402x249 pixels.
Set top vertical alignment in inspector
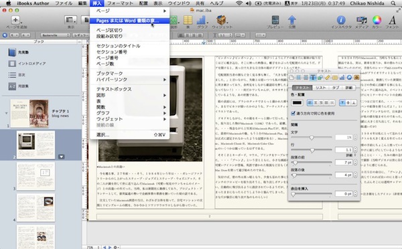[x=342, y=102]
